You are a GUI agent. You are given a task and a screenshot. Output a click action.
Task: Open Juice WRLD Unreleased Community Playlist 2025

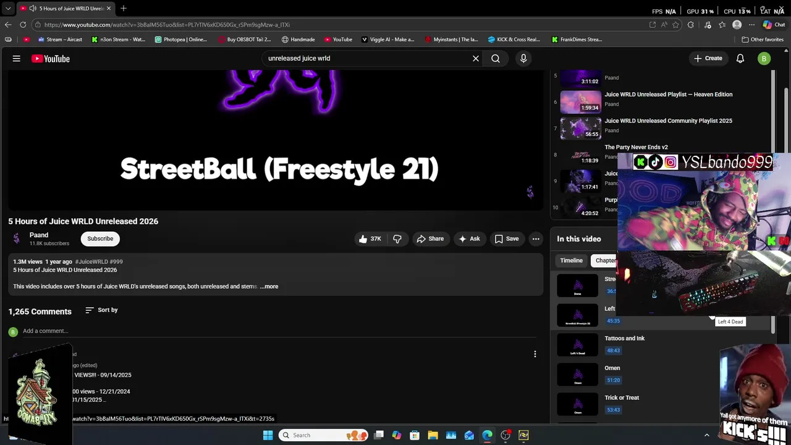coord(668,121)
